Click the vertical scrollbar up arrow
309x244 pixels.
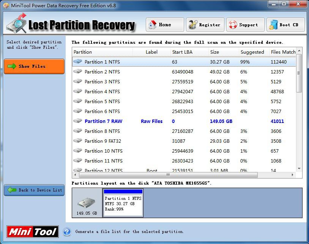pyautogui.click(x=299, y=51)
